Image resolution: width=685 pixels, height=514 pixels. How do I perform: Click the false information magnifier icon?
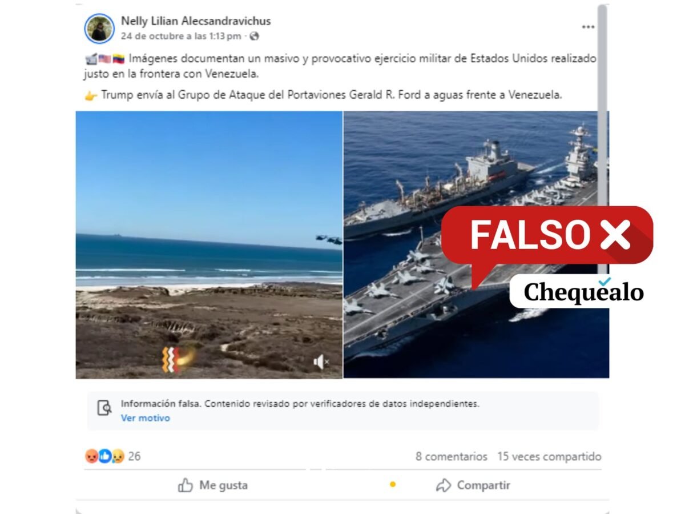[x=104, y=408]
